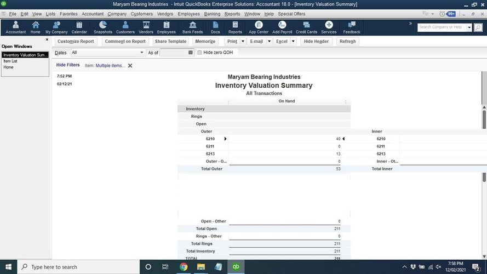Select Item List in Open Windows
Viewport: 487px width, 274px height.
tap(10, 61)
